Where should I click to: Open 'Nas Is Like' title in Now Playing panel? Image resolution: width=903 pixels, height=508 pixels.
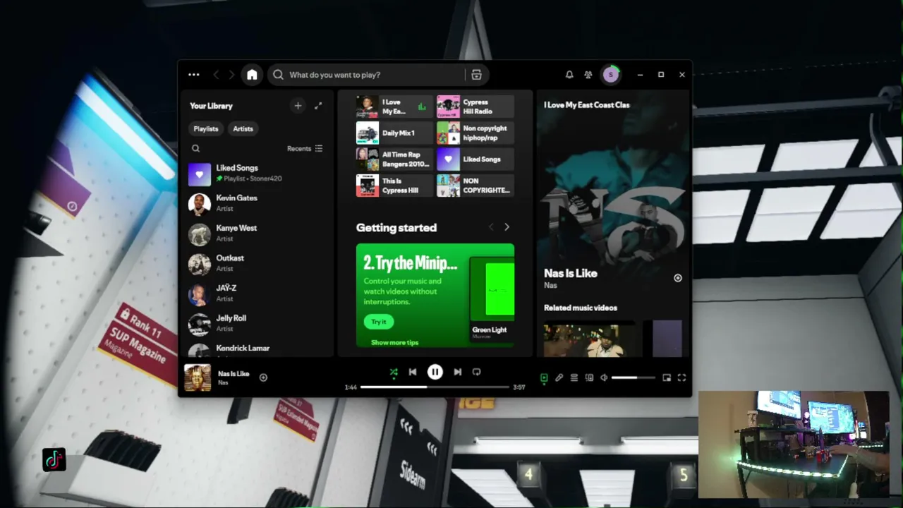pyautogui.click(x=571, y=274)
